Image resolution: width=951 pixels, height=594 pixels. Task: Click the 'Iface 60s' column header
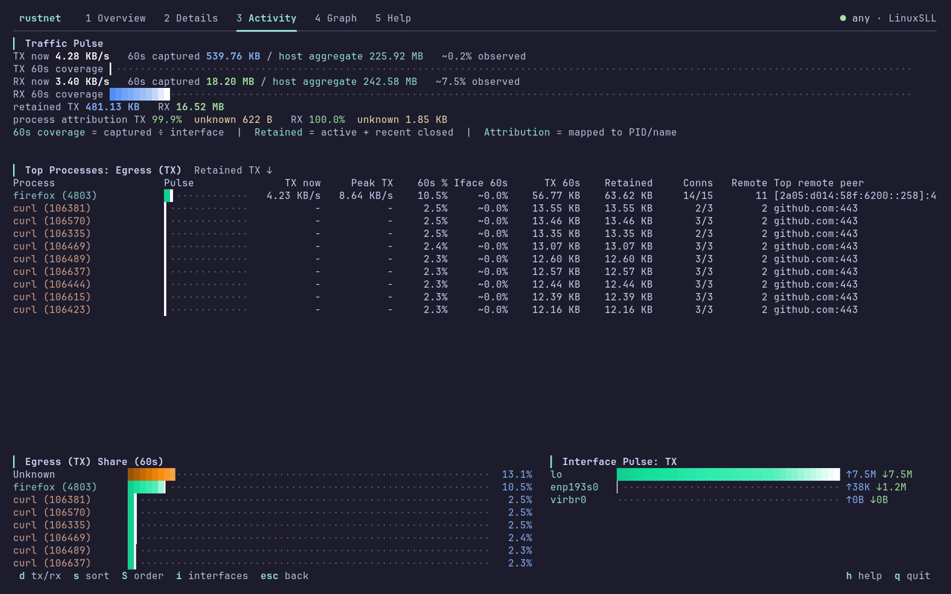point(481,183)
